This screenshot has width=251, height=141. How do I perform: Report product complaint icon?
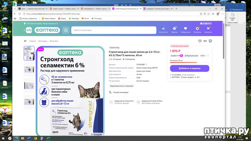coord(210,41)
